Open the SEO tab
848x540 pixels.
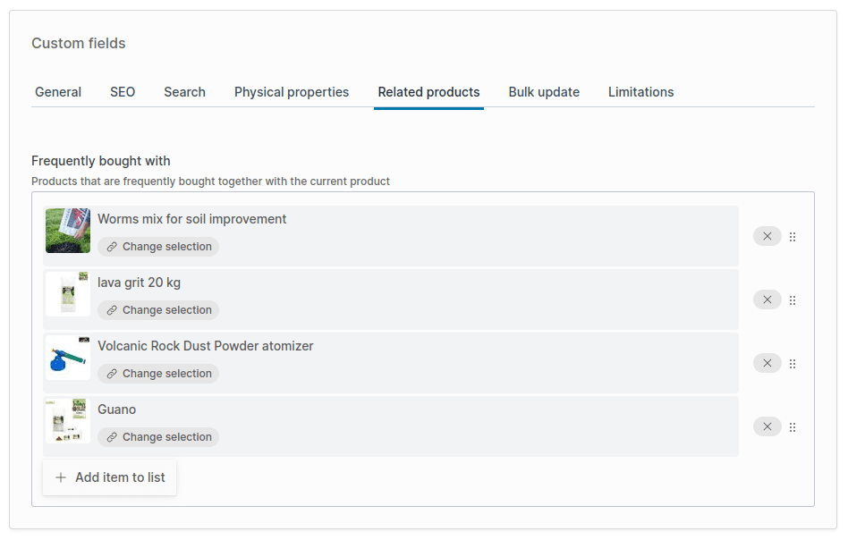[123, 92]
